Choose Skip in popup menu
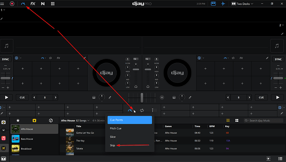Viewport: 286px width, 162px height. (130, 145)
